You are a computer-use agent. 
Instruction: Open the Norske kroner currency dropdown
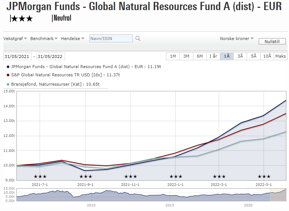(x=237, y=39)
